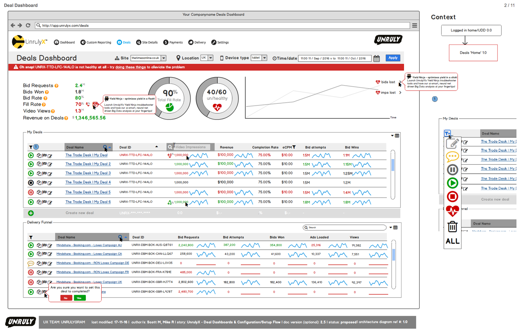Toggle play status of My Deal 2
This screenshot has height=331, width=519.
click(x=31, y=164)
